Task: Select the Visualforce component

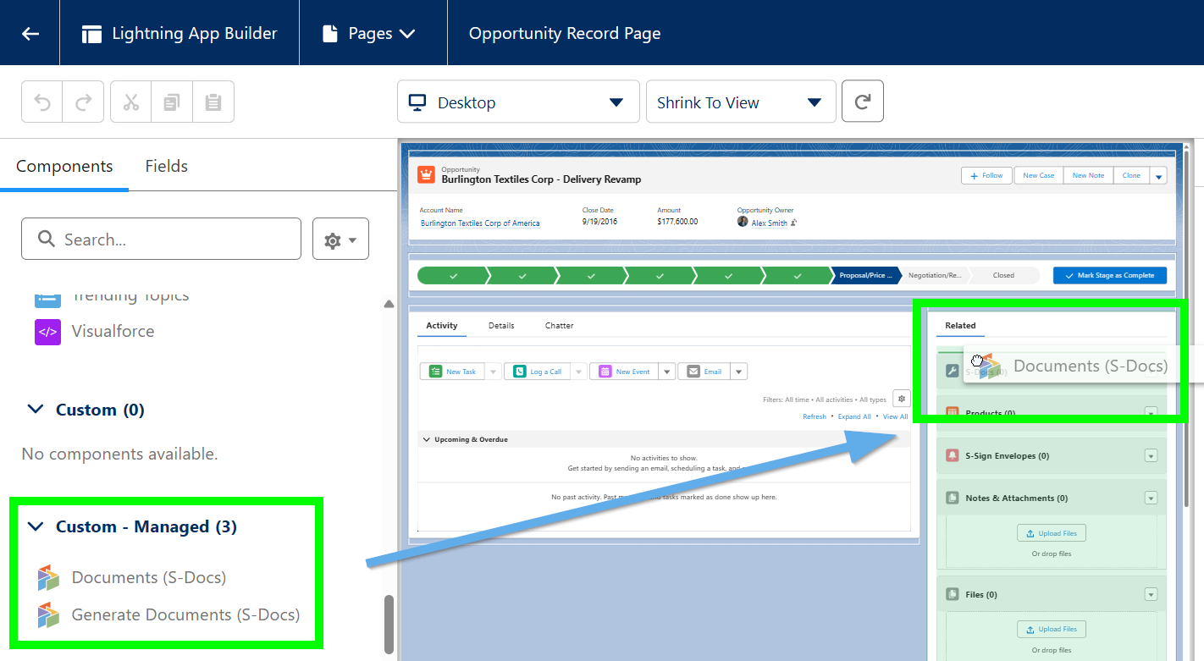Action: pyautogui.click(x=113, y=331)
